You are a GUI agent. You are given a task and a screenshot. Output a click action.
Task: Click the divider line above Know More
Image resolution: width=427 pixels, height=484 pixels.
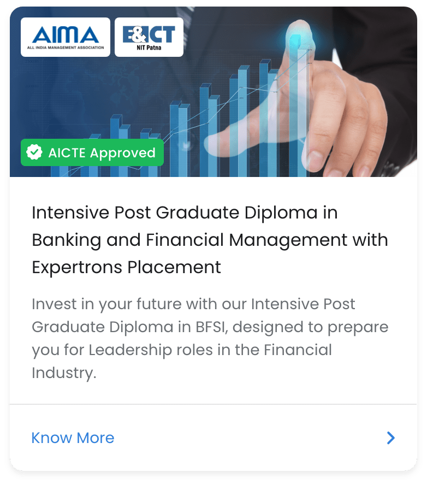213,404
